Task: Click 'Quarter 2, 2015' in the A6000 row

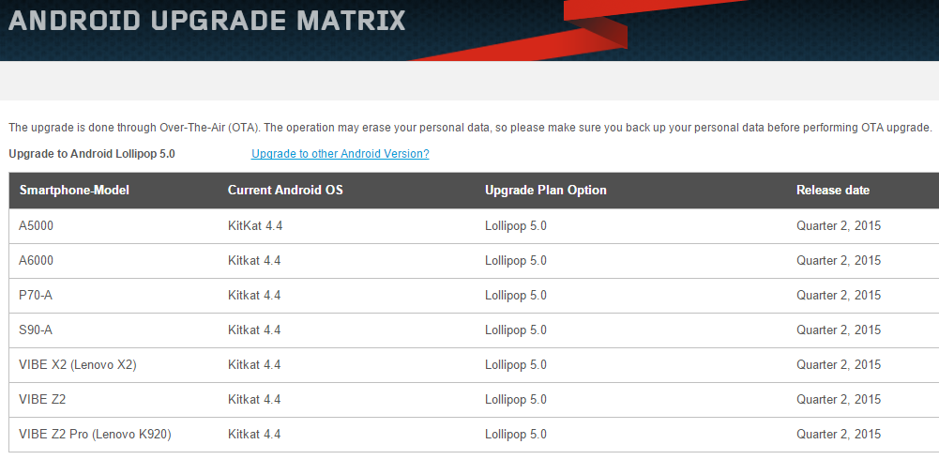Action: click(839, 261)
